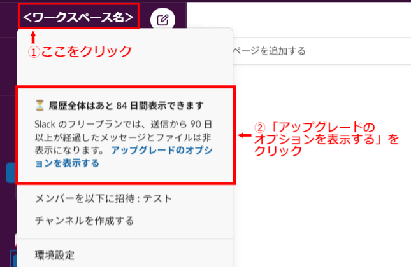Select the blue highlighted sidebar item

11,172
